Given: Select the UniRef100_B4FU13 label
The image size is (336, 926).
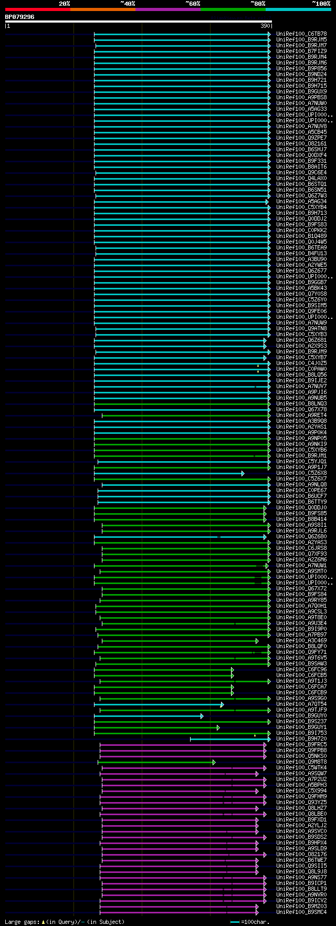Looking at the screenshot, I should (301, 253).
